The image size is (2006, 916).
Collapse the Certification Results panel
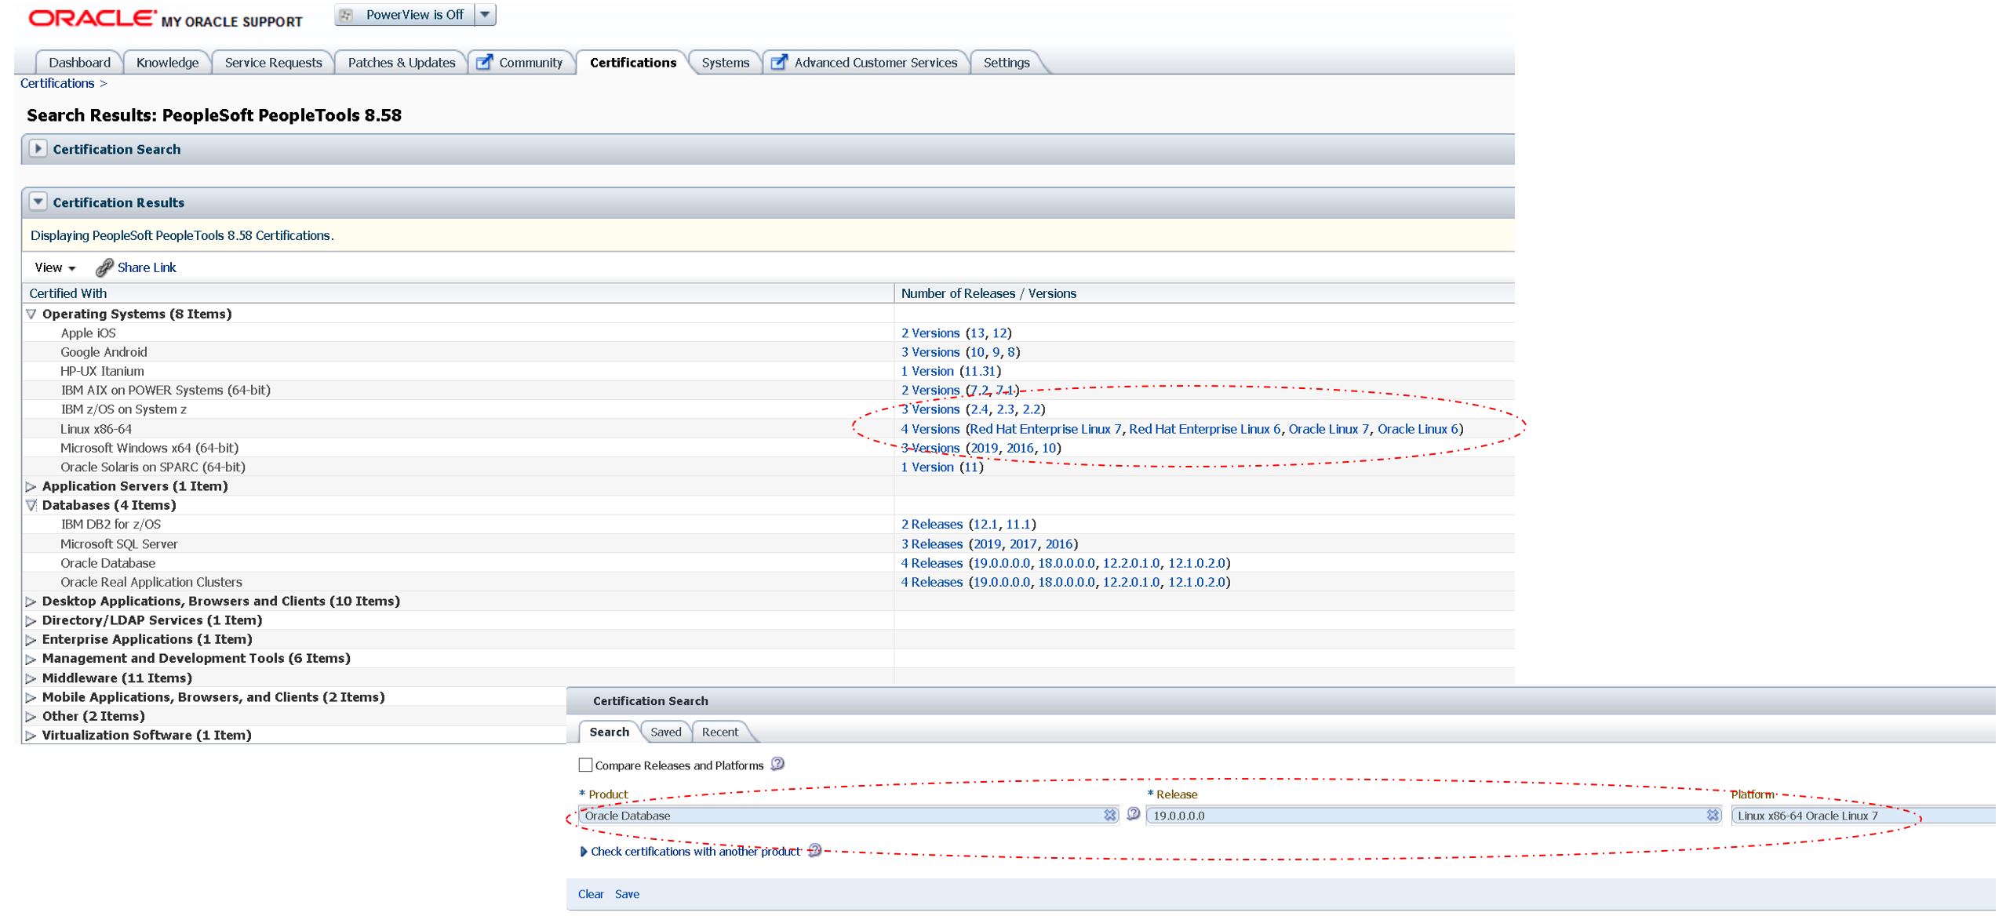click(x=38, y=202)
